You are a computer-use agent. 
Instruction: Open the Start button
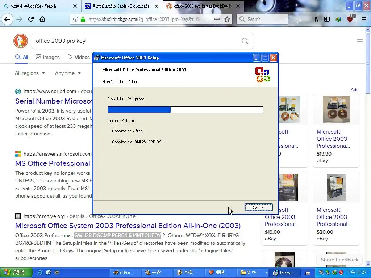16,273
